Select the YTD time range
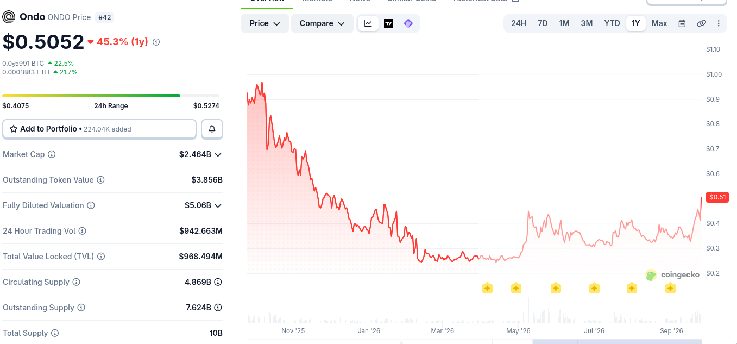737x344 pixels. click(612, 23)
